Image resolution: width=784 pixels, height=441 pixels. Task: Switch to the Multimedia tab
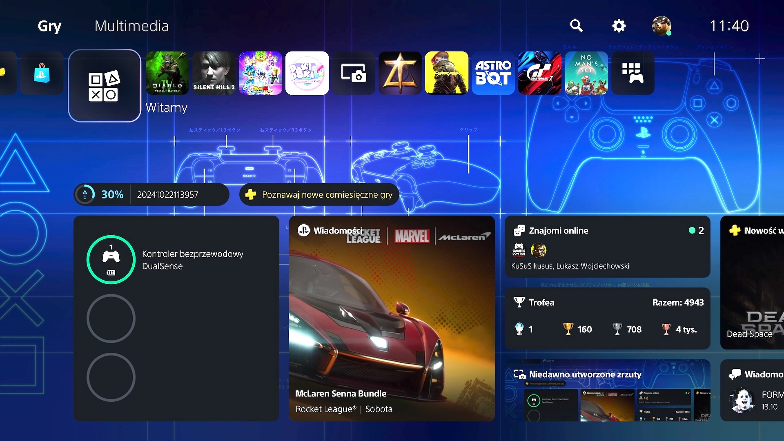(131, 26)
